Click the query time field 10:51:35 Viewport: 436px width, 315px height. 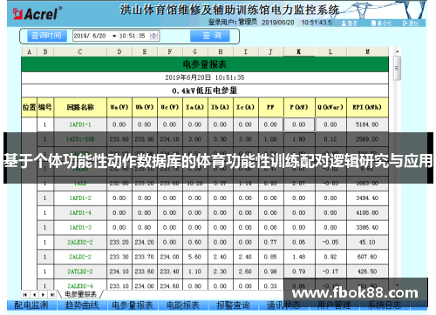(x=133, y=36)
